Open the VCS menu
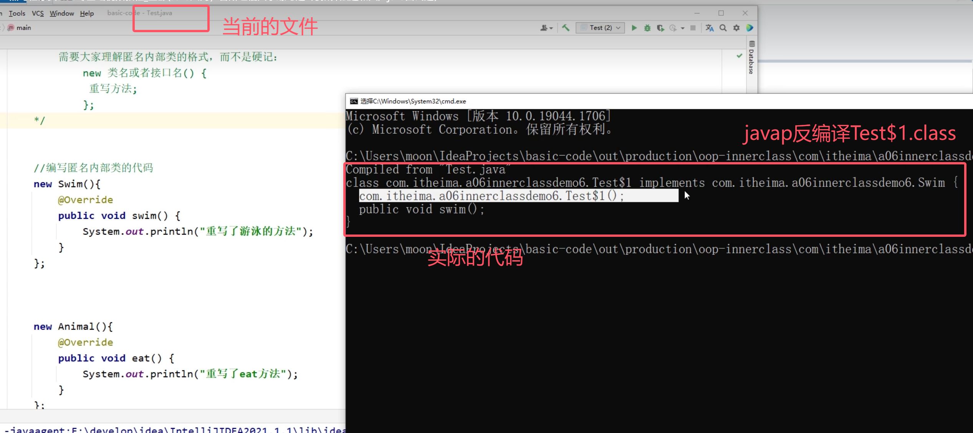The image size is (973, 433). tap(38, 13)
